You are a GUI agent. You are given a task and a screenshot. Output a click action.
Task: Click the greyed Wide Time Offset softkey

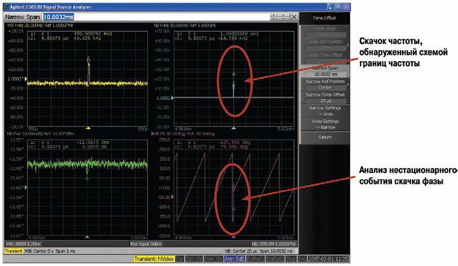point(325,57)
